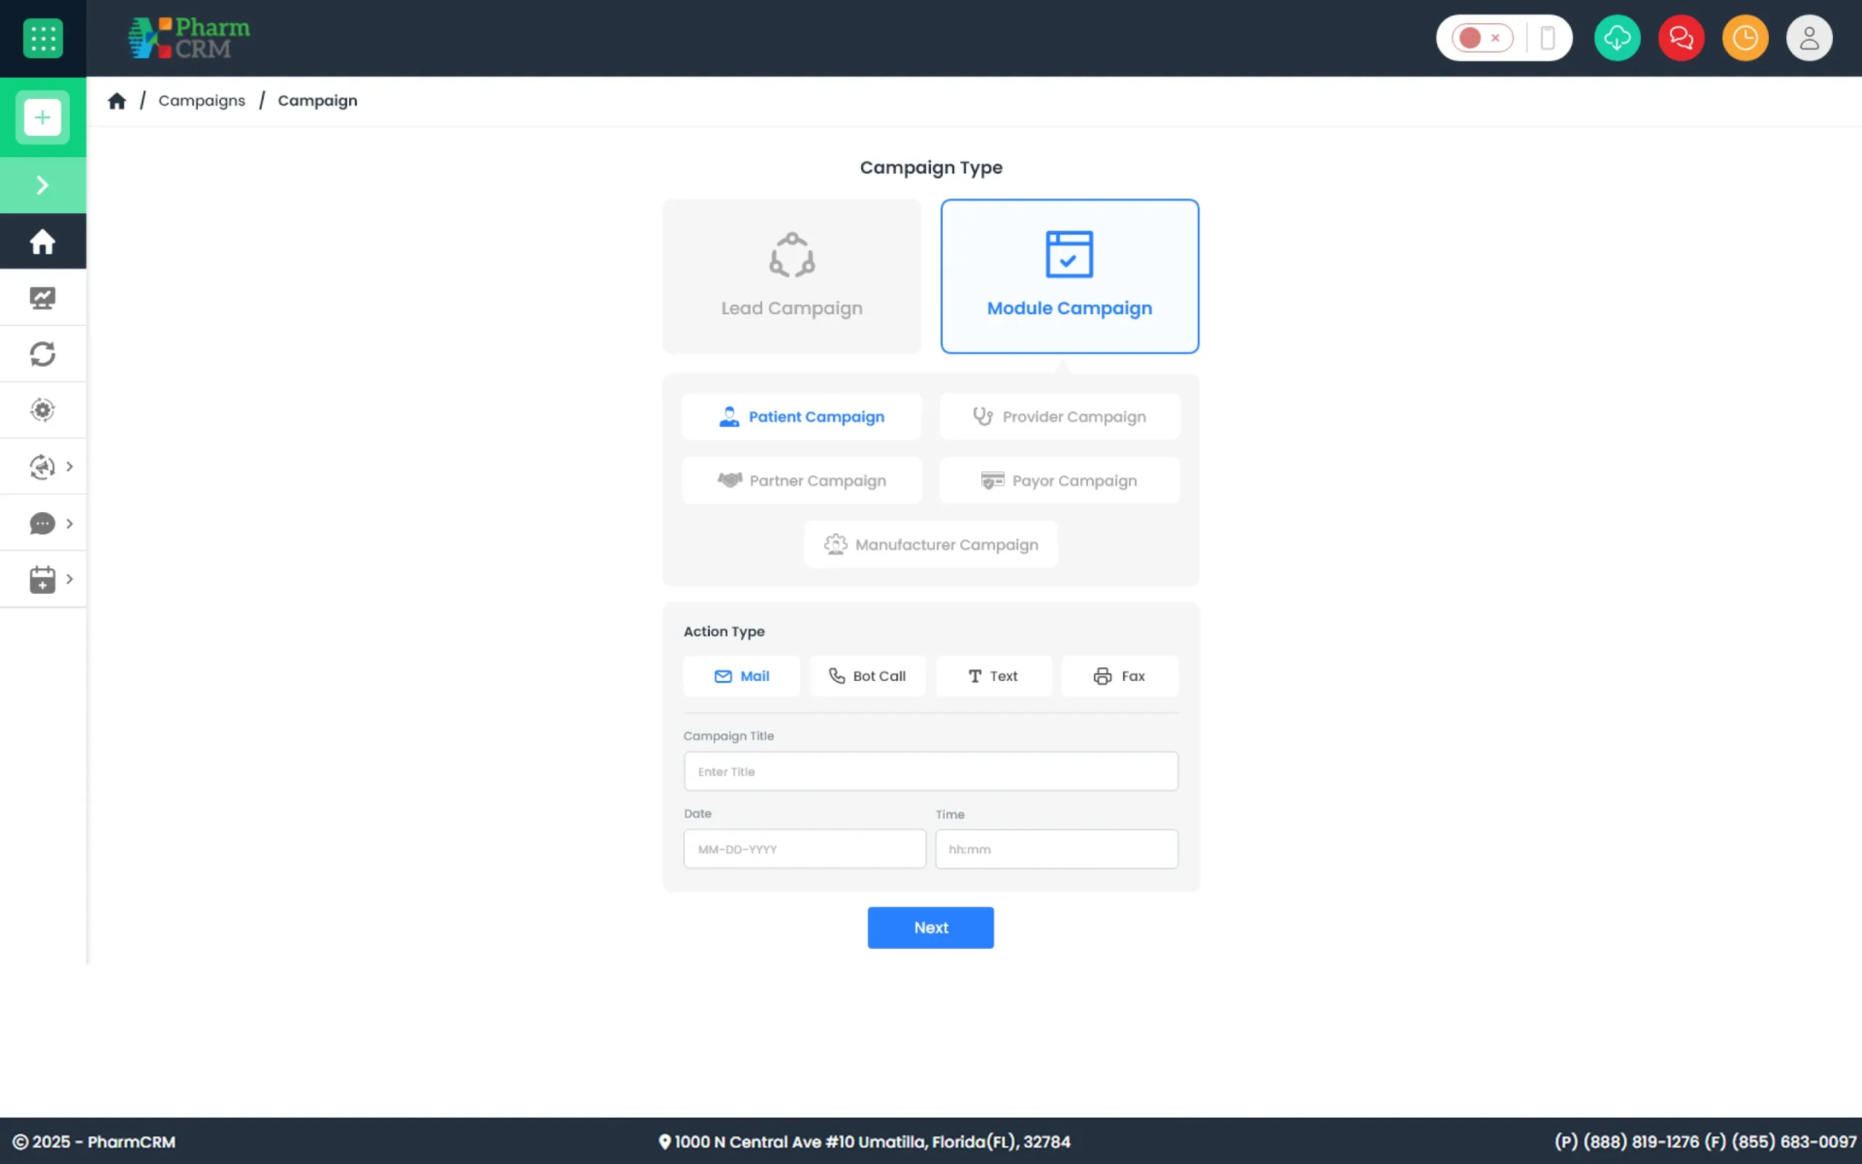Click the calendar plus icon in sidebar

click(42, 579)
